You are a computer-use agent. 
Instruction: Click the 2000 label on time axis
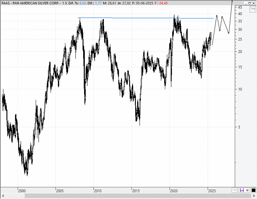(x=22, y=191)
